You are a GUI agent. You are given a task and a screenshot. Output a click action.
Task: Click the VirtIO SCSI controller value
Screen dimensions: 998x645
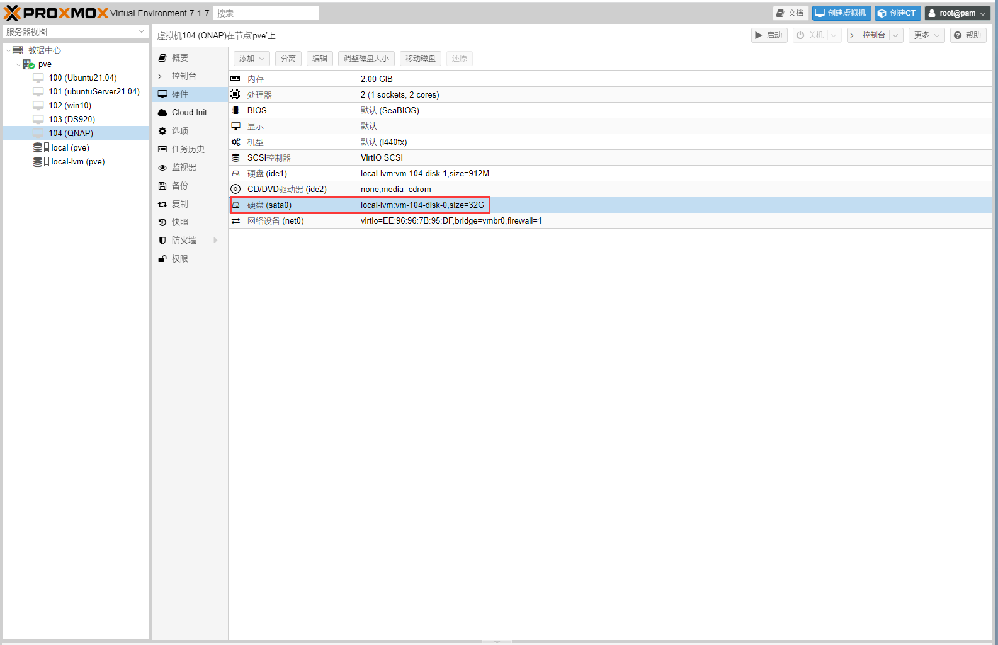(382, 158)
